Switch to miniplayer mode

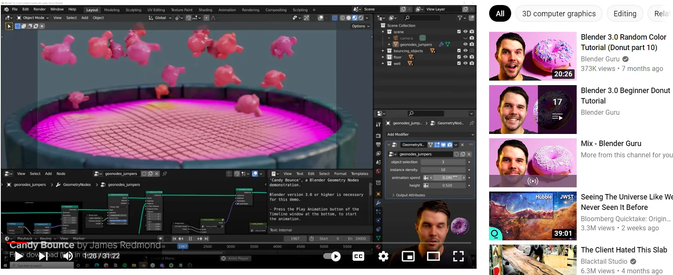[408, 256]
